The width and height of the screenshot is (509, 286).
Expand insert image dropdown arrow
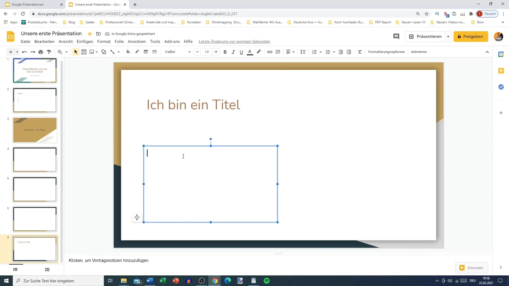pos(97,52)
